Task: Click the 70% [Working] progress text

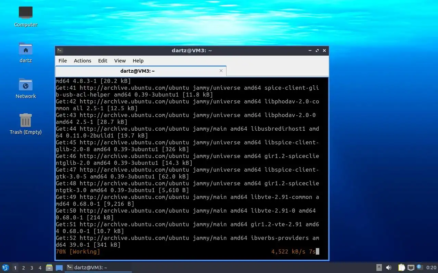Action: pyautogui.click(x=78, y=252)
